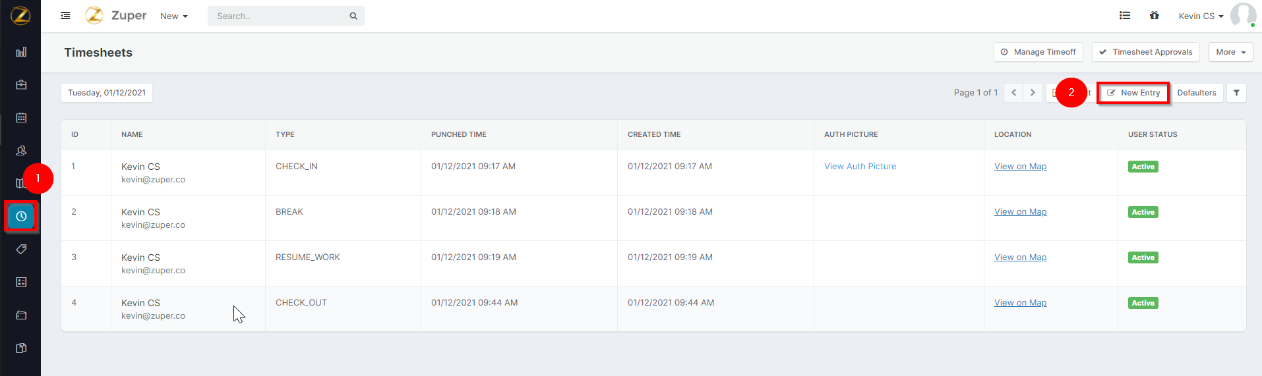The height and width of the screenshot is (376, 1262).
Task: Open the Tuesday, 01/12/2021 date picker
Action: coord(107,93)
